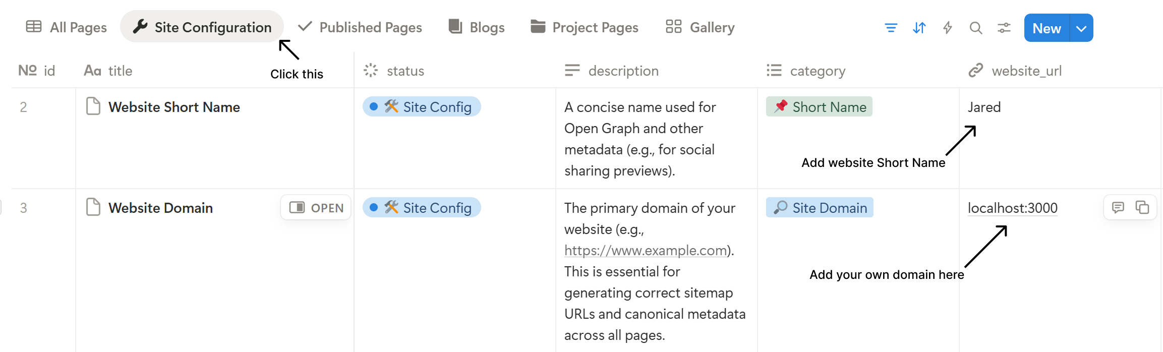Open view settings sliders icon
Viewport: 1163px width, 352px height.
point(1004,28)
